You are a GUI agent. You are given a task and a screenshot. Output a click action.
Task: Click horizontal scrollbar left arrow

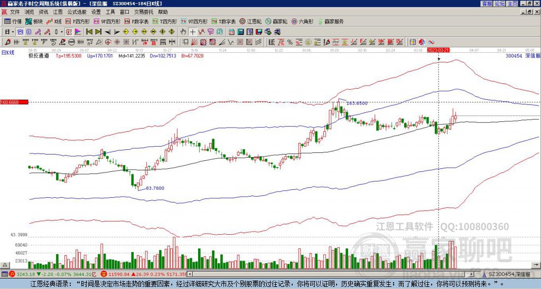click(190, 274)
